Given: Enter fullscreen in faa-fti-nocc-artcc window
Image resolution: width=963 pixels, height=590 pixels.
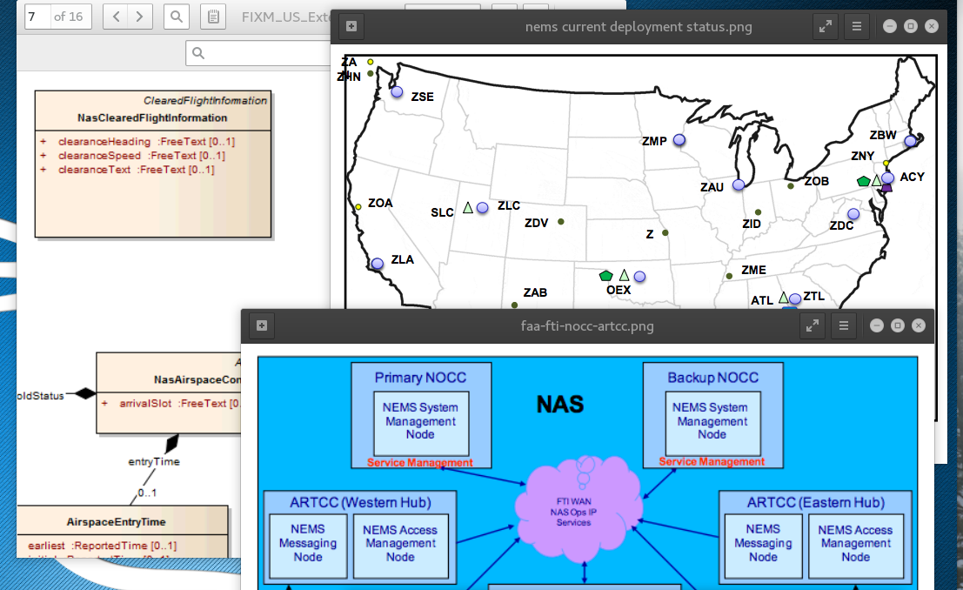Looking at the screenshot, I should (x=813, y=325).
